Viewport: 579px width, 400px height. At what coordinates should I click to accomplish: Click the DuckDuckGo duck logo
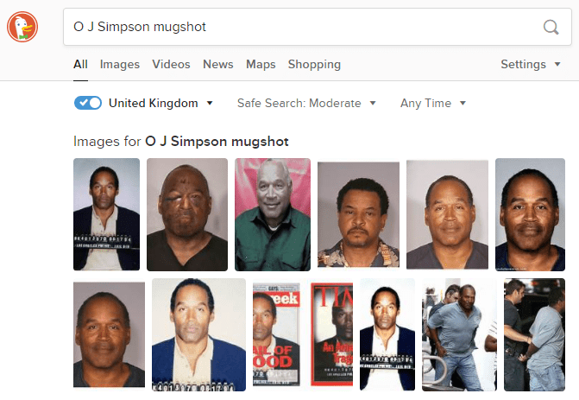(22, 27)
